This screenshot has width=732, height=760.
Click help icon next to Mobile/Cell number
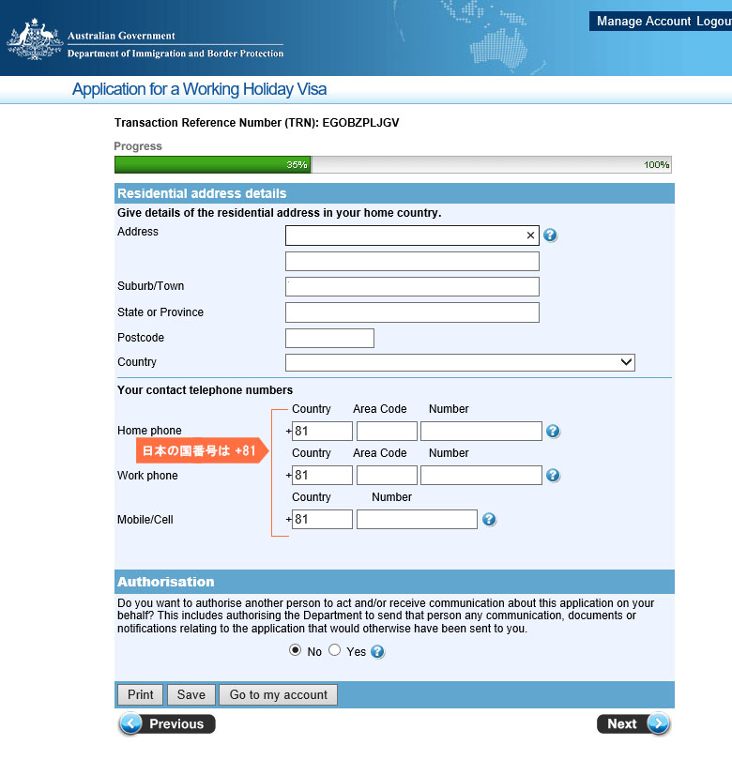point(489,519)
